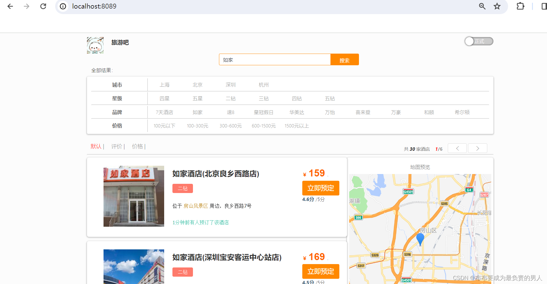Screen dimensions: 547x284
Task: Filter price by 1500元以上
Action: [297, 126]
